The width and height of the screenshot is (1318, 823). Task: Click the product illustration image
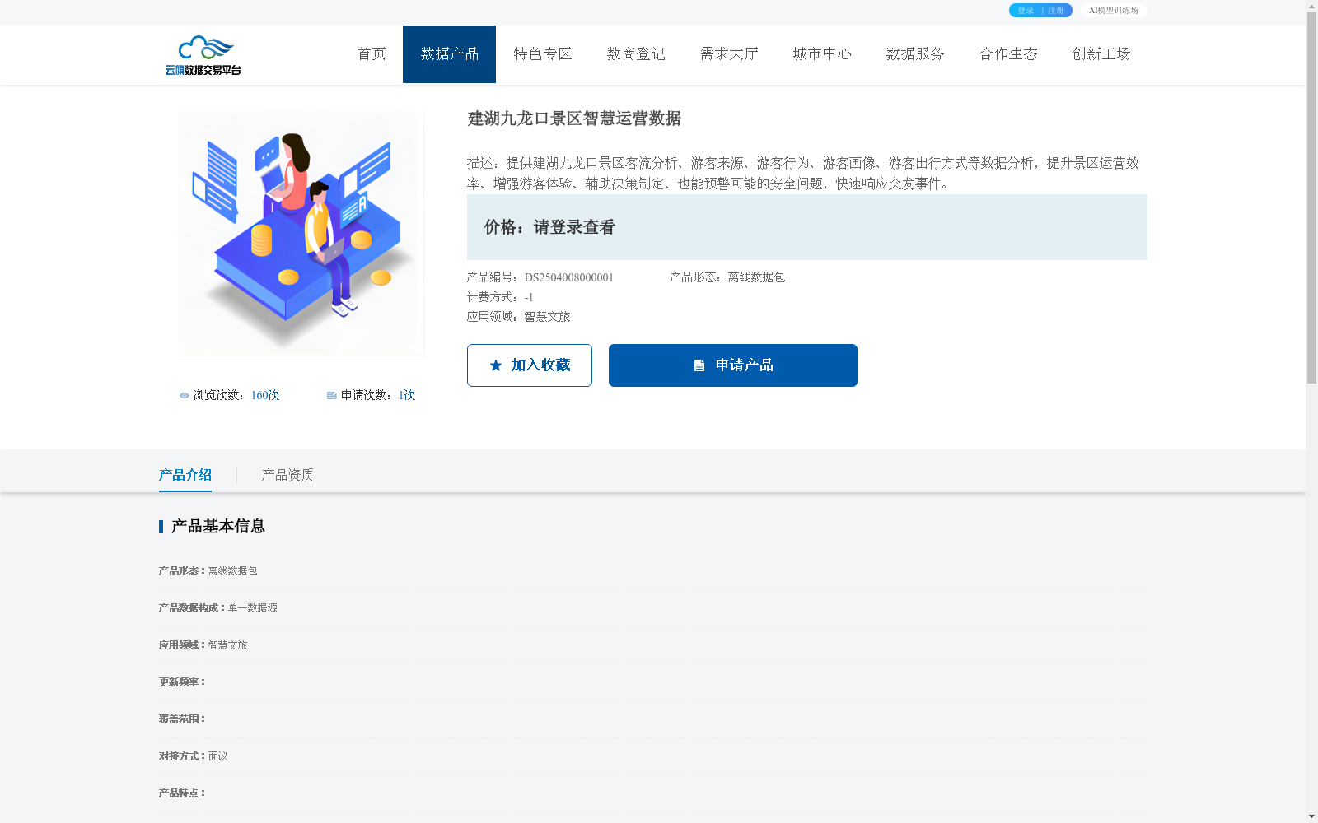[x=300, y=233]
